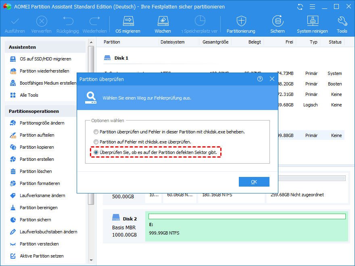Choose Partition löschen operation
355x266 pixels.
coord(31,171)
